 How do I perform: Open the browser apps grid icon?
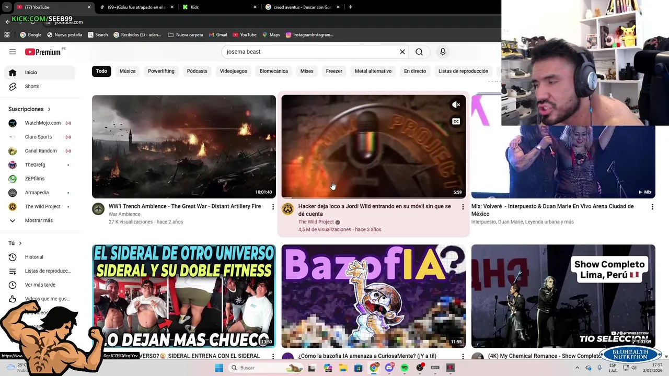(x=7, y=35)
